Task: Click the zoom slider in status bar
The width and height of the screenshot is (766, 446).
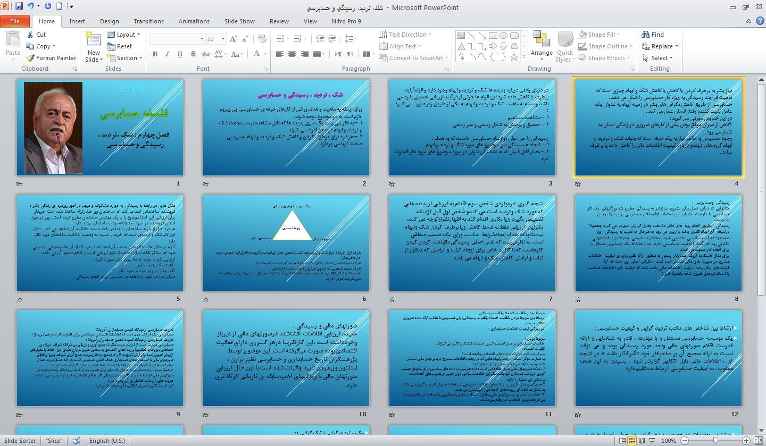Action: coord(715,441)
